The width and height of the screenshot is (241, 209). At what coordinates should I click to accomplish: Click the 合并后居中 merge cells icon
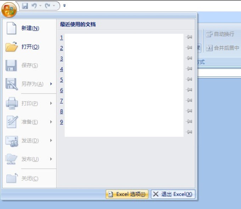coord(209,48)
